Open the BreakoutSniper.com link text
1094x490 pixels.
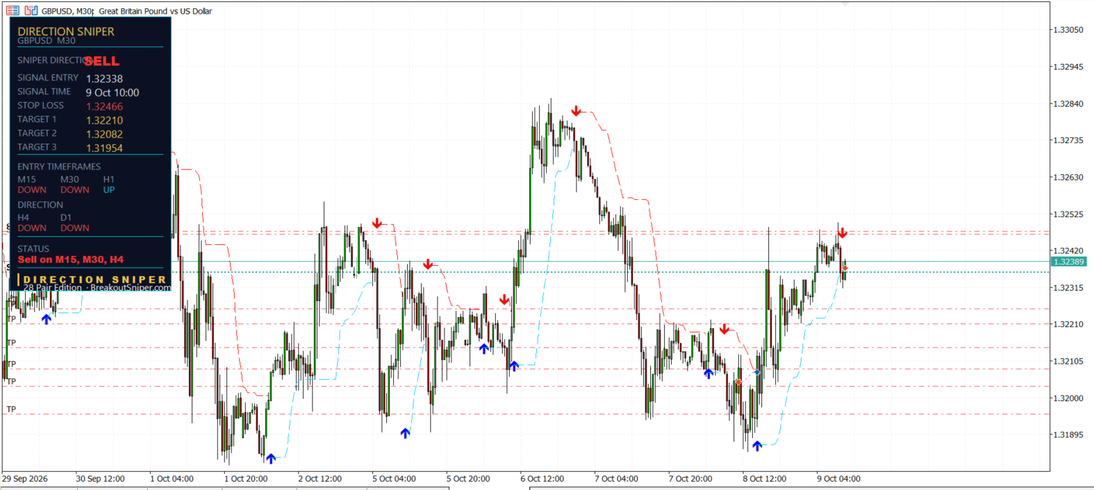(131, 287)
